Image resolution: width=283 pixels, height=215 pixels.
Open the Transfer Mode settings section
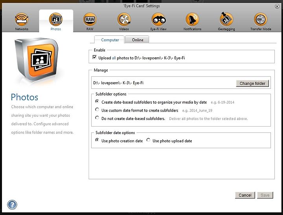(261, 22)
